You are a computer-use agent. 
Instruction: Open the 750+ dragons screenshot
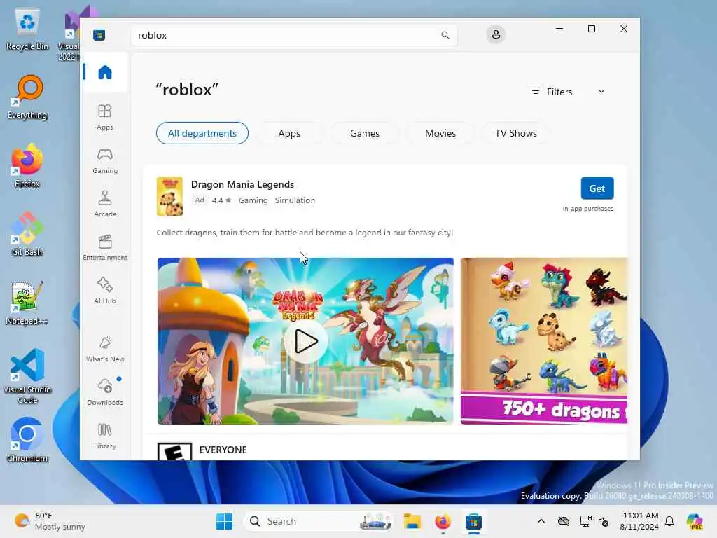(544, 341)
